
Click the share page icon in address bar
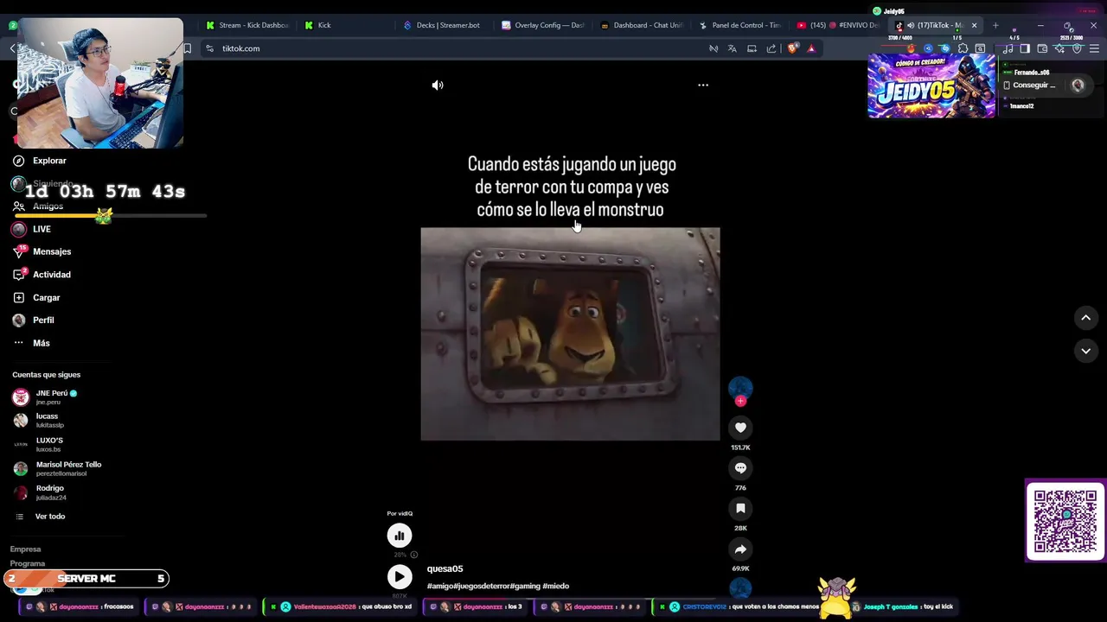pos(771,48)
